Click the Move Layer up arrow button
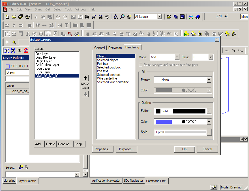 point(85,78)
